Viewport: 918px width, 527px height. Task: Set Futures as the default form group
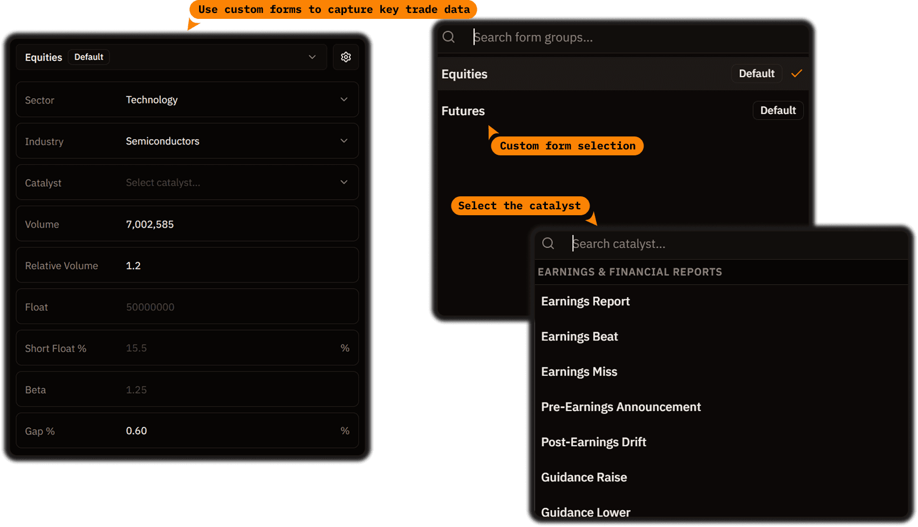coord(778,110)
